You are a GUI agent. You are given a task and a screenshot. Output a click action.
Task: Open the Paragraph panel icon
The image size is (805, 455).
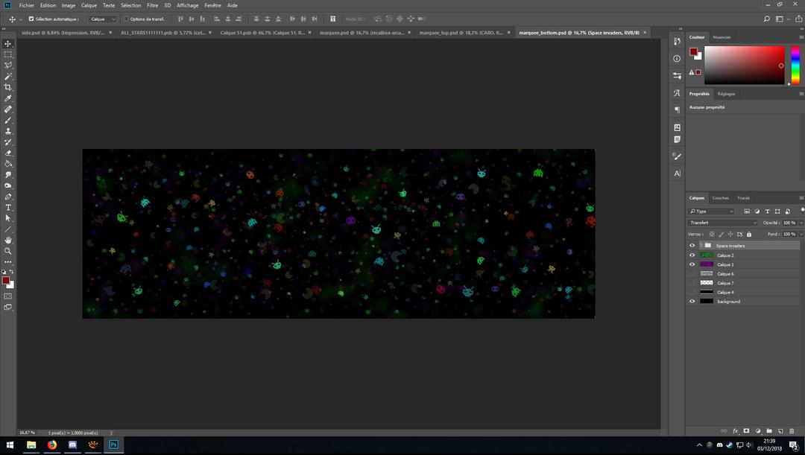pyautogui.click(x=677, y=109)
